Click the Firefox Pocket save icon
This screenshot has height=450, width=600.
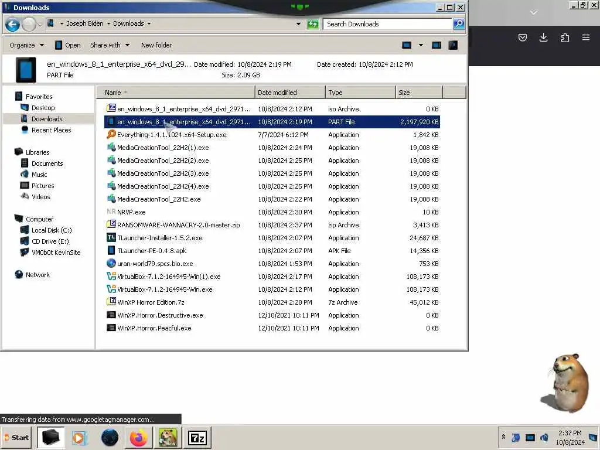pos(522,37)
